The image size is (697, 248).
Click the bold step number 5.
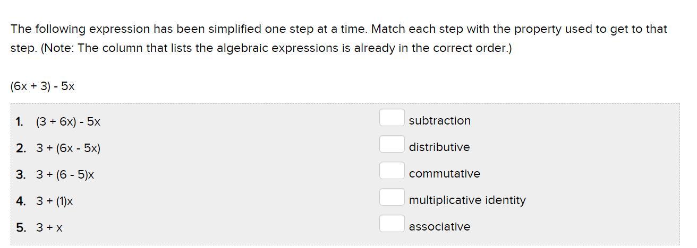point(21,228)
